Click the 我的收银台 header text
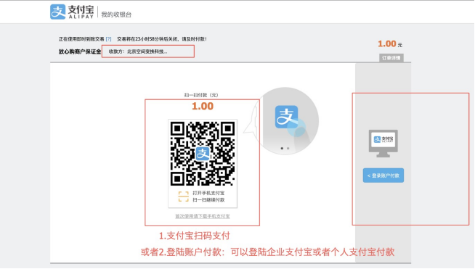475x269 pixels. (116, 15)
